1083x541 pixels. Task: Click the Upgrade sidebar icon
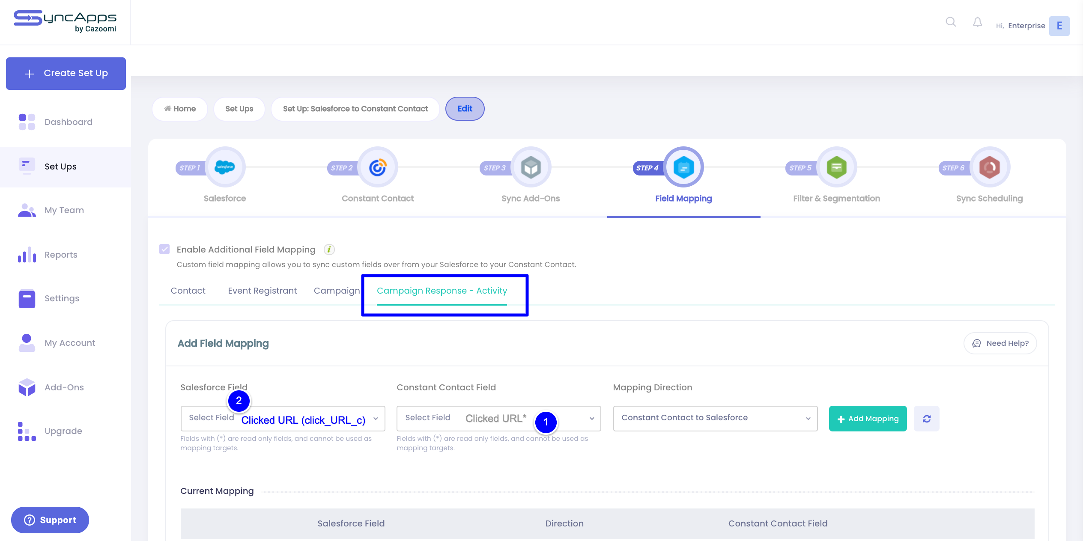coord(27,431)
